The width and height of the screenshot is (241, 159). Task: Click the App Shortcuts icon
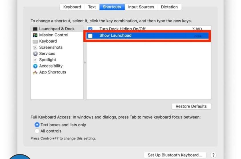pyautogui.click(x=35, y=72)
